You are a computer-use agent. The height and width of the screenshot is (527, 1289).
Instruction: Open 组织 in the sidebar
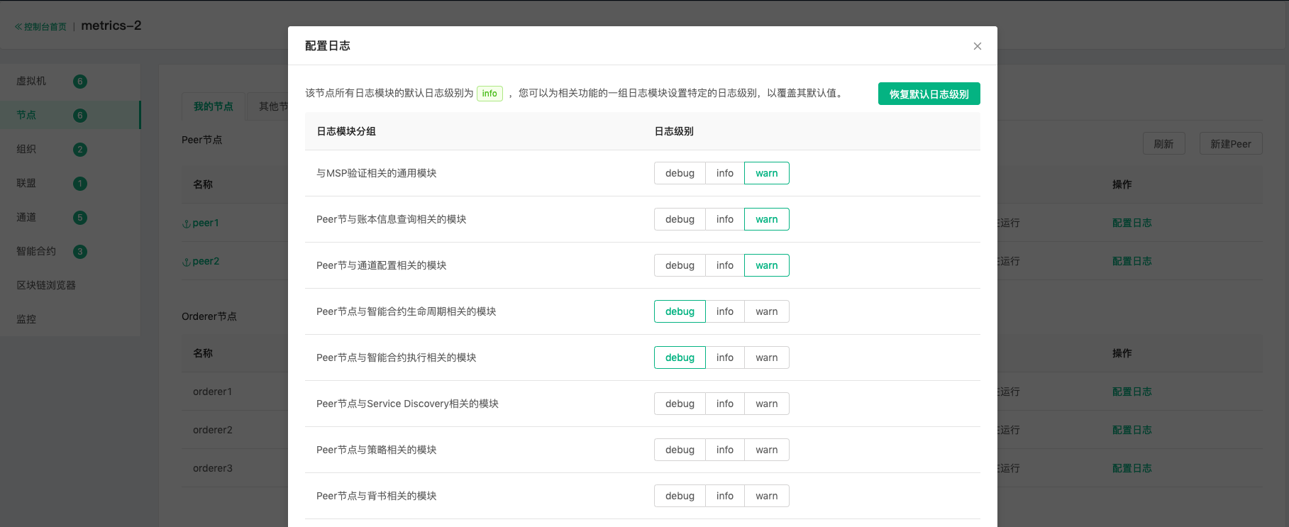click(x=26, y=149)
